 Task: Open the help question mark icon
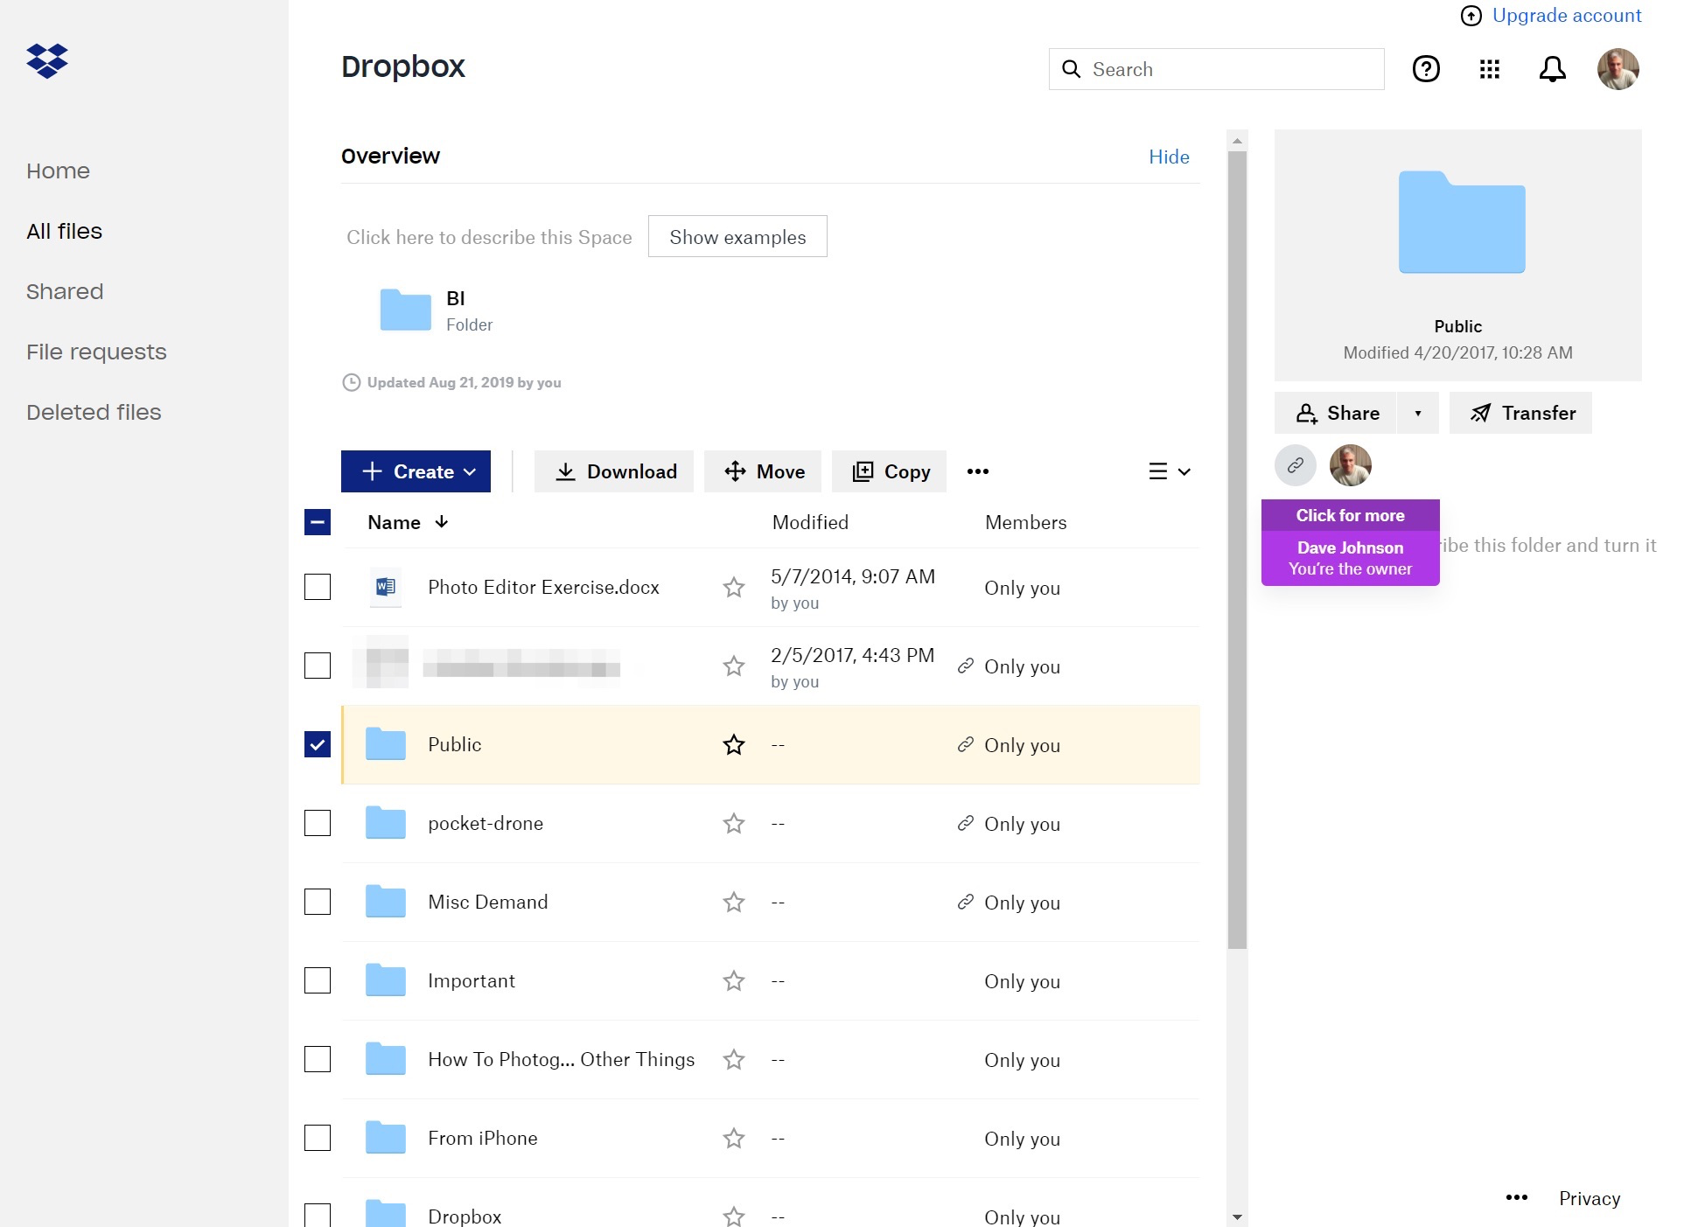tap(1426, 69)
